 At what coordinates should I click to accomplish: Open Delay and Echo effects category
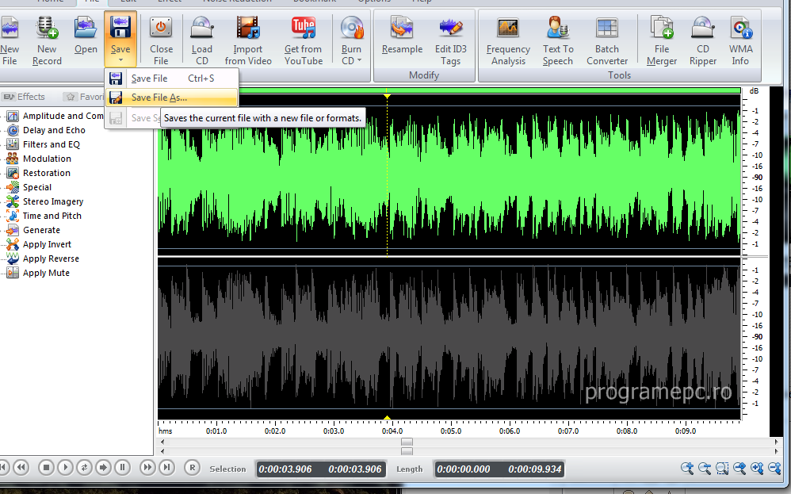46,130
